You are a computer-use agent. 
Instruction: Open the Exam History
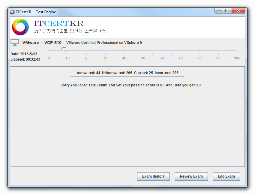click(x=153, y=176)
